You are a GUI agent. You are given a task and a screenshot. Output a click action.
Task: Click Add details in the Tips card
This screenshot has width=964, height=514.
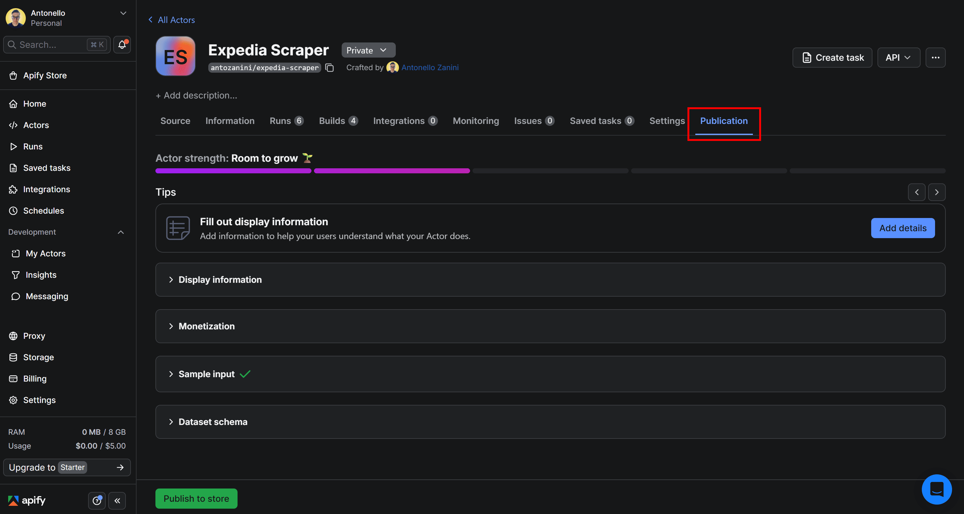(903, 228)
